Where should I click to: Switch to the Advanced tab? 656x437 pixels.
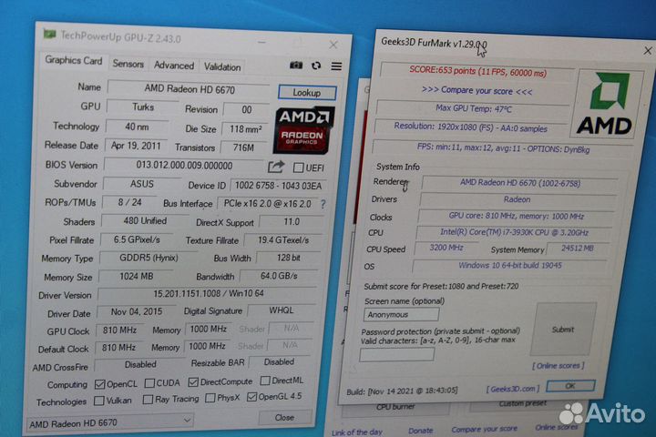tap(174, 66)
